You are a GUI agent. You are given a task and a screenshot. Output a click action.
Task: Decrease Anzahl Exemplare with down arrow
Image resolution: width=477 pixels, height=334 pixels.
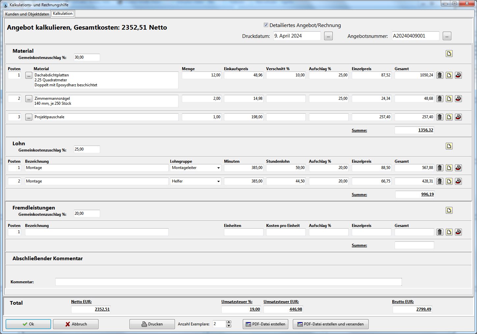(x=229, y=326)
